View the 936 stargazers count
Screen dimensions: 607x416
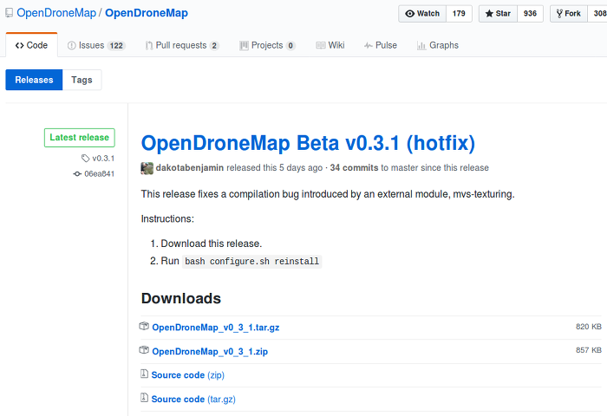(x=530, y=14)
